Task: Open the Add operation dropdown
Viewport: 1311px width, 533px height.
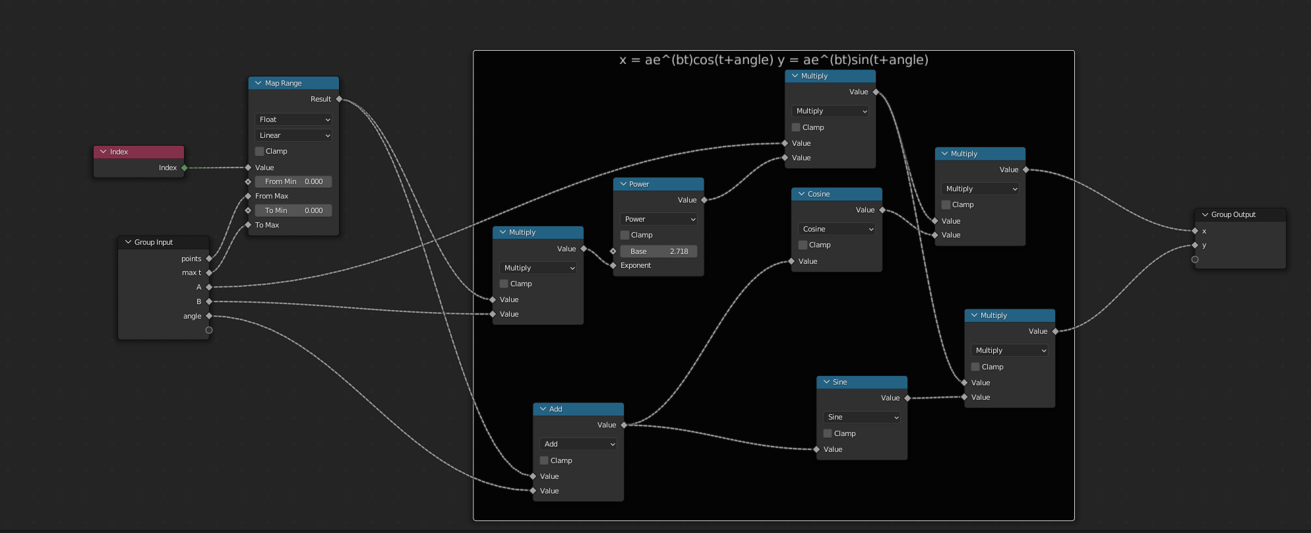Action: point(578,444)
